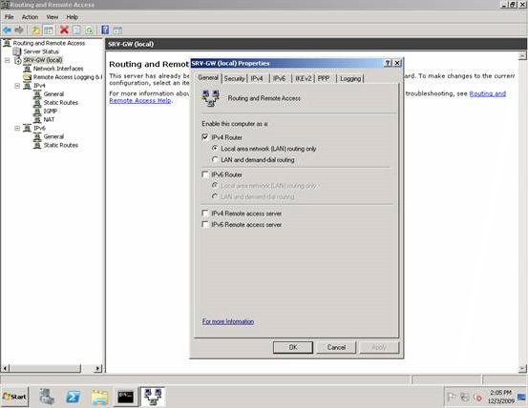The width and height of the screenshot is (528, 408).
Task: Switch to the PPP tab
Action: tap(324, 78)
